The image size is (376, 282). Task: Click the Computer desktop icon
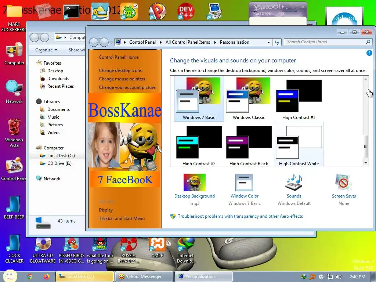14,54
